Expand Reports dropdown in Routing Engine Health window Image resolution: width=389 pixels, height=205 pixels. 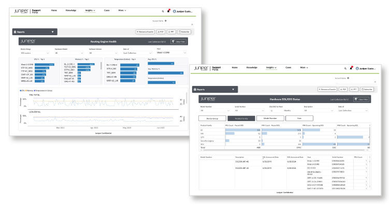pos(53,32)
